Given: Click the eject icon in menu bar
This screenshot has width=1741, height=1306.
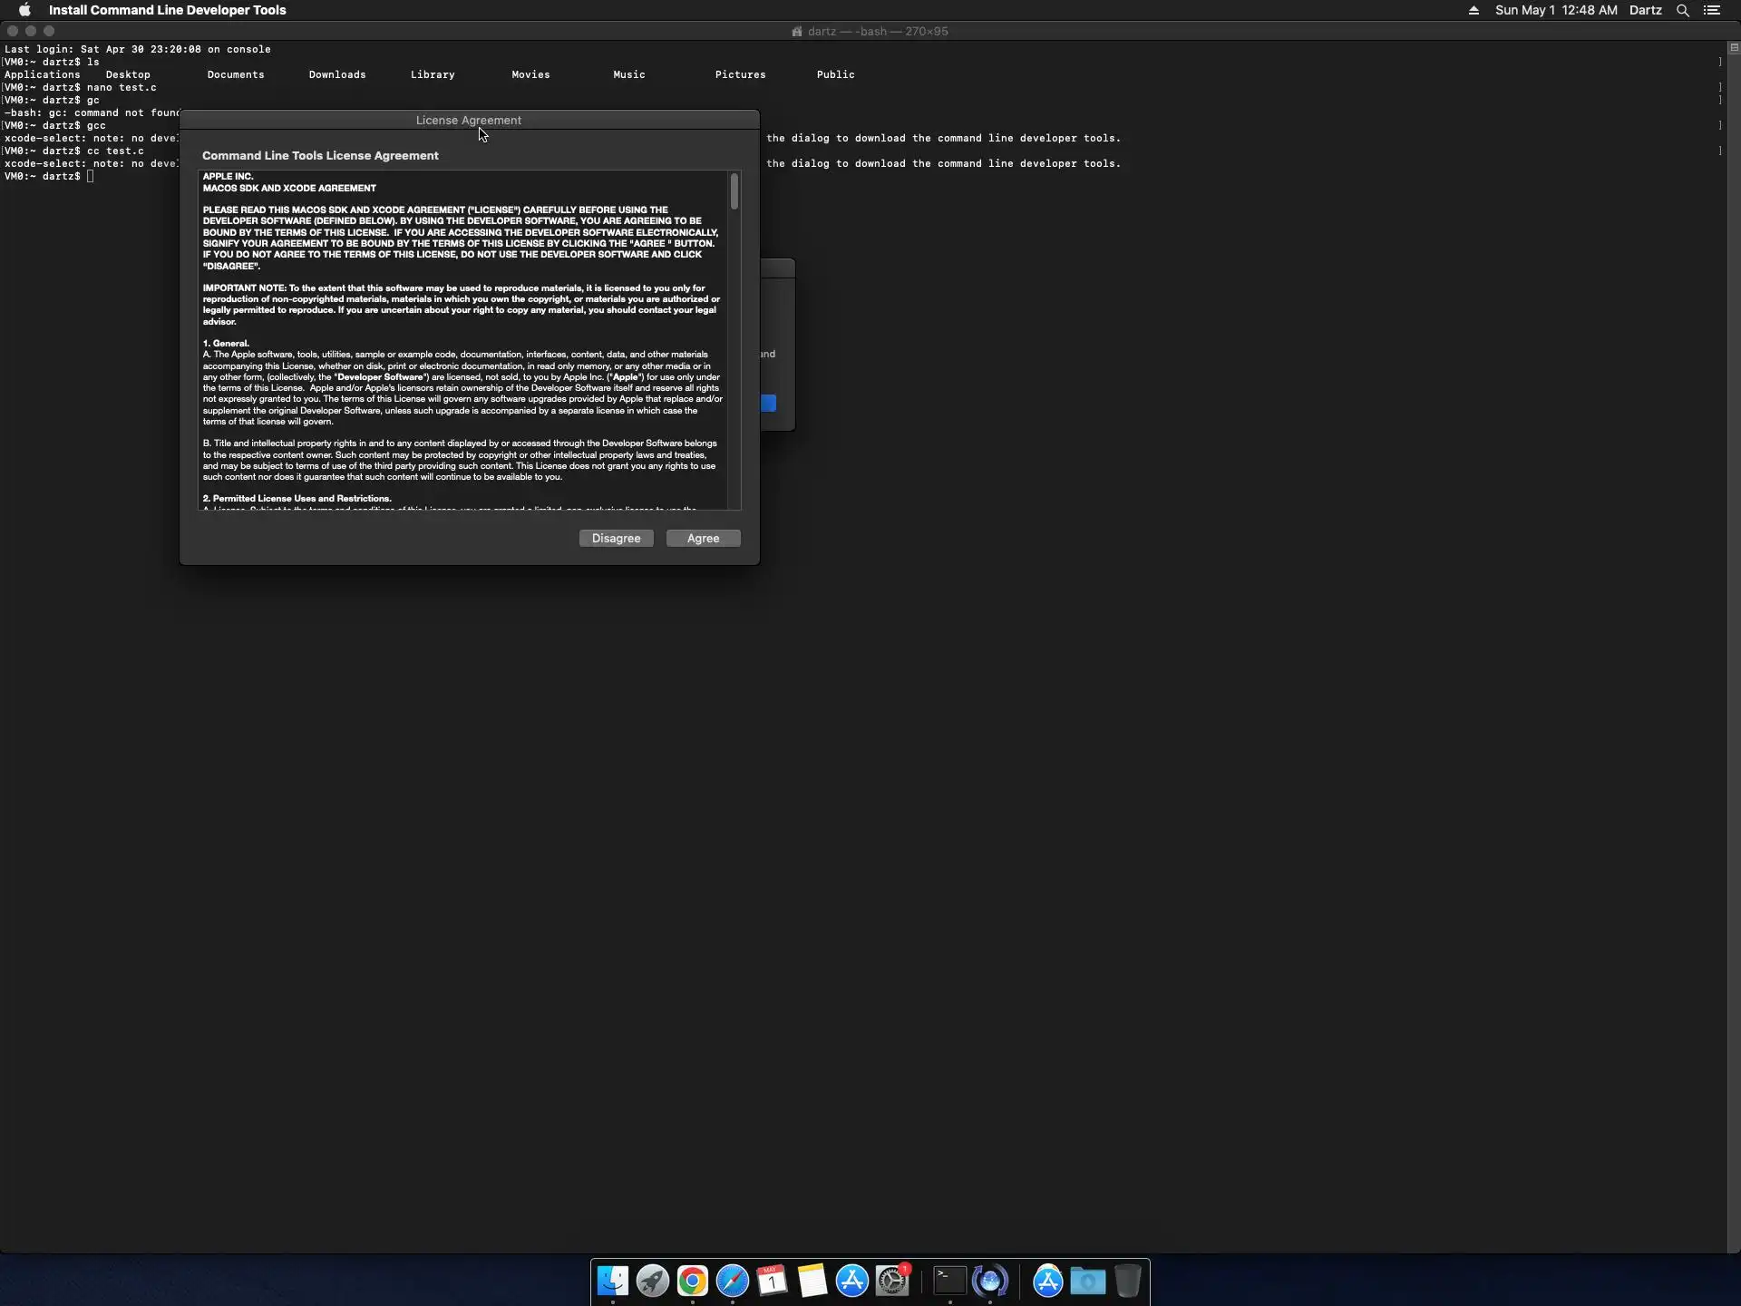Looking at the screenshot, I should (1474, 10).
